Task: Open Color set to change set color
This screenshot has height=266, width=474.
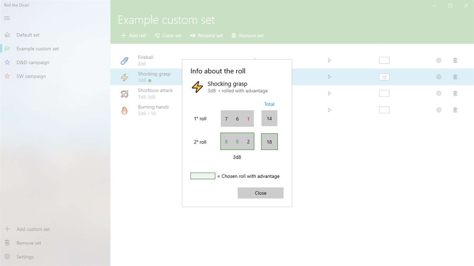Action: (x=168, y=36)
